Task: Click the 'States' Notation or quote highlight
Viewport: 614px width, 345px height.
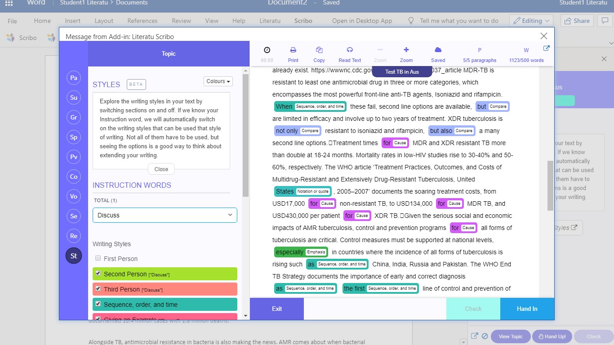Action: coord(303,191)
